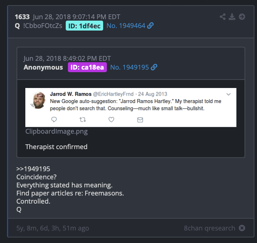This screenshot has height=243, width=257.
Task: Open post via the right-arrow circle icon
Action: coord(242,17)
